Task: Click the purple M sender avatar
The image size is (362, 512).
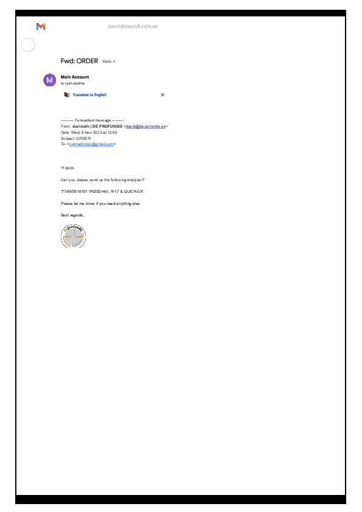Action: pos(50,80)
